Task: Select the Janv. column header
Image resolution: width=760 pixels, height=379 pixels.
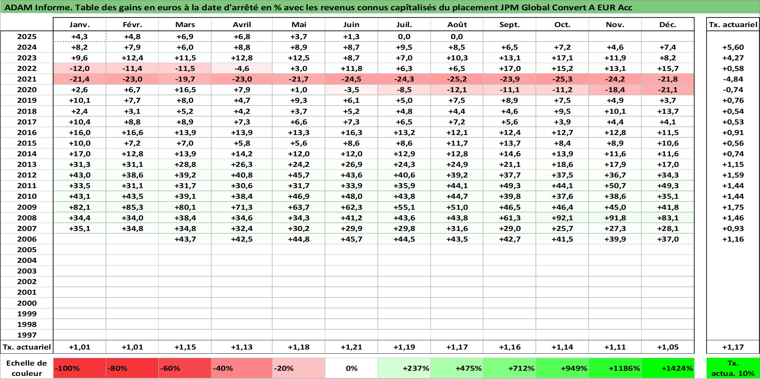Action: (x=80, y=24)
